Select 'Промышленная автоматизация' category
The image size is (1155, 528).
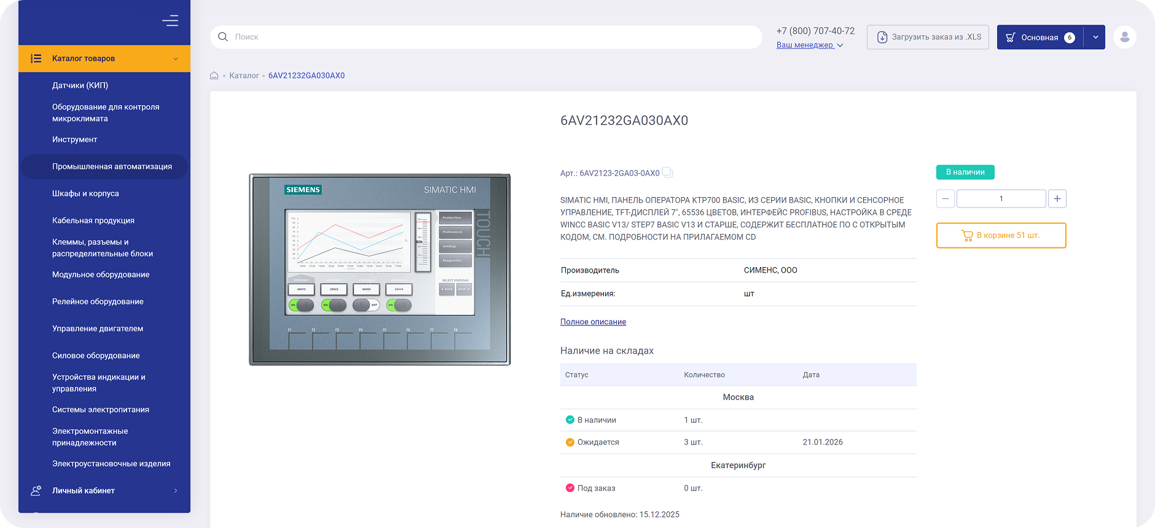[112, 166]
